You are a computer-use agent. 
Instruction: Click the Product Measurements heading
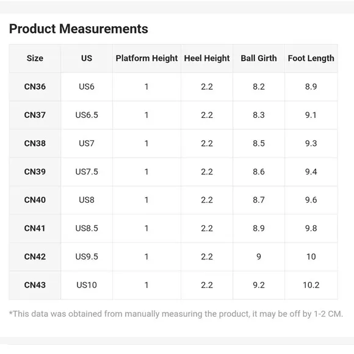point(79,29)
